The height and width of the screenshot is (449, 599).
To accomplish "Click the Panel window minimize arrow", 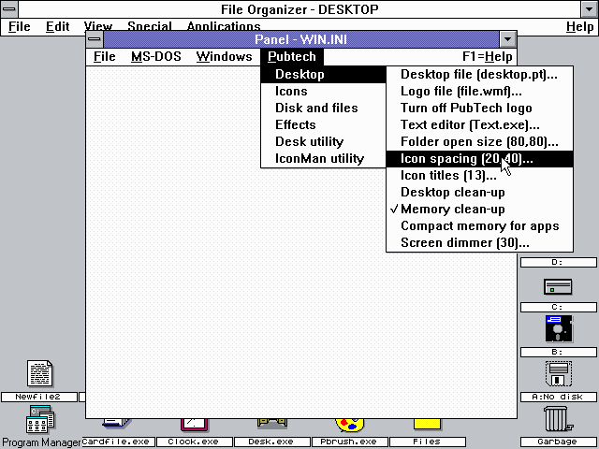I will click(x=507, y=39).
